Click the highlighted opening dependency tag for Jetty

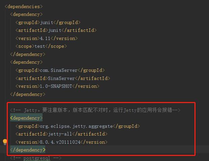26,118
